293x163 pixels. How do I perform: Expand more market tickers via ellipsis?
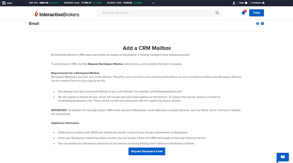point(153,3)
